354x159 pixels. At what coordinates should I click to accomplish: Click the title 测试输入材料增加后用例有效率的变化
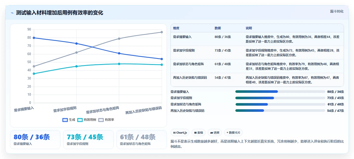point(59,13)
